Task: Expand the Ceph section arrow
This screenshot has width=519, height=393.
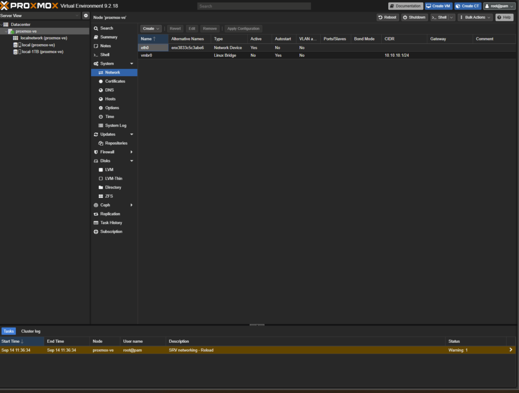Action: coord(132,205)
